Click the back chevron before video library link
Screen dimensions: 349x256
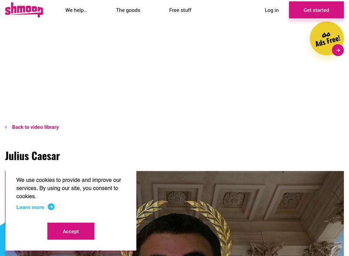pyautogui.click(x=6, y=127)
